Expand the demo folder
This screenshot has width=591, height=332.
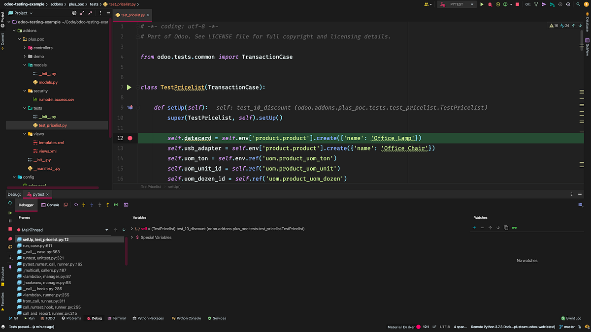pos(25,57)
